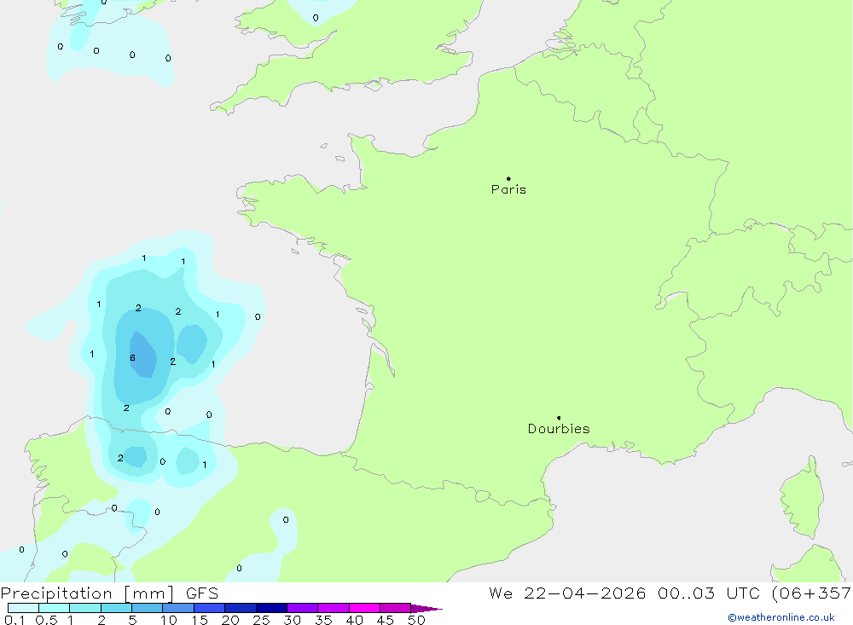Screen dimensions: 853x625
Task: Click the '(06+357' forecast offset text
Action: click(x=812, y=593)
